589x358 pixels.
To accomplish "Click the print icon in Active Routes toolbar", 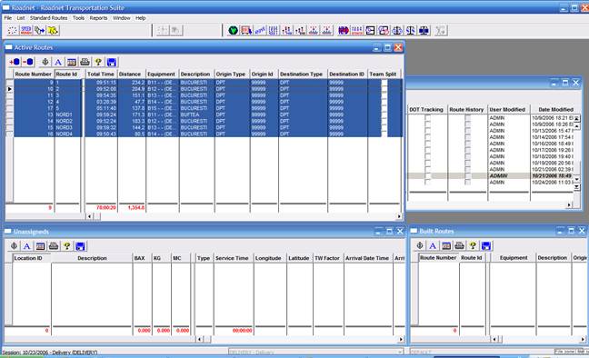I will [85, 63].
